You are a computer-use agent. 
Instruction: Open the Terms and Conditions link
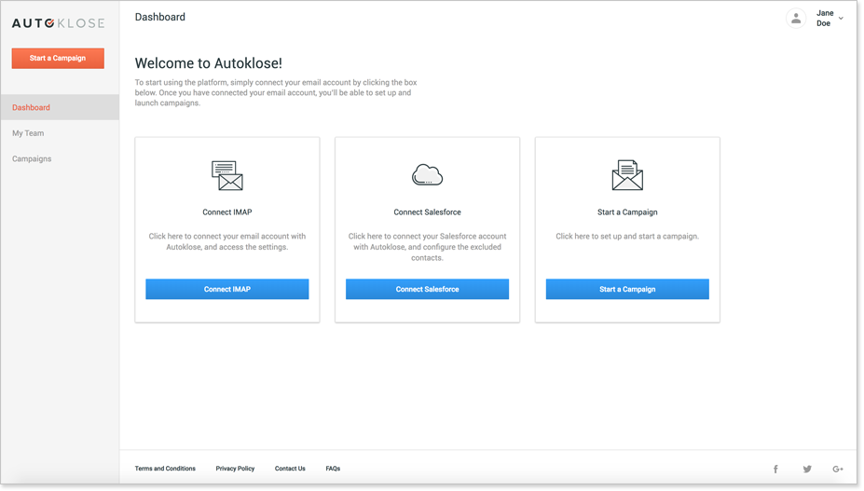point(165,469)
